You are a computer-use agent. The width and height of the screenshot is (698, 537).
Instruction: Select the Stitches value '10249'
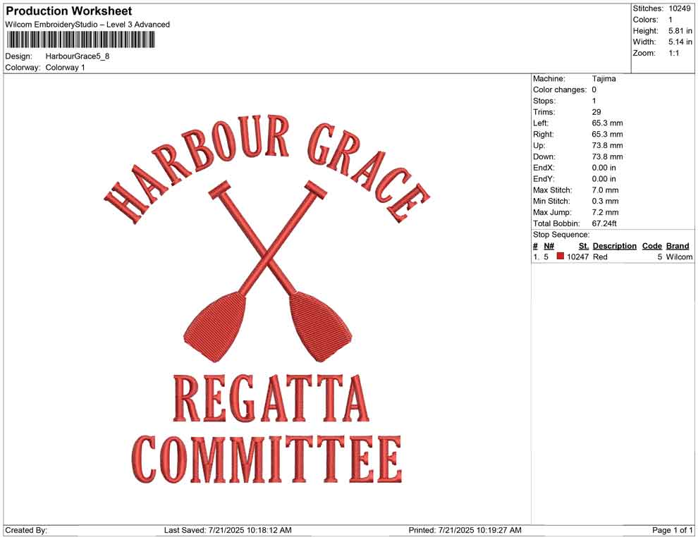[x=680, y=8]
